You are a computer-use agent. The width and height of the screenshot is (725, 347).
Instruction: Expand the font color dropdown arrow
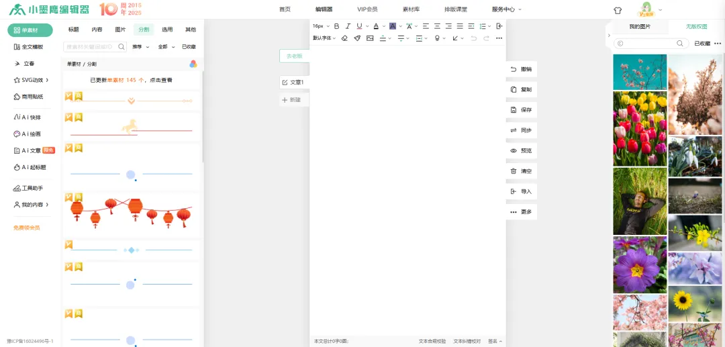click(384, 26)
